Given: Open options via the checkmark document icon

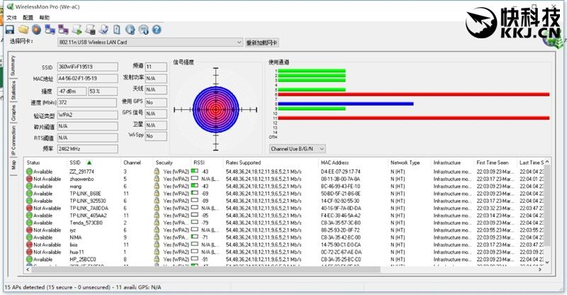Looking at the screenshot, I should [x=103, y=30].
